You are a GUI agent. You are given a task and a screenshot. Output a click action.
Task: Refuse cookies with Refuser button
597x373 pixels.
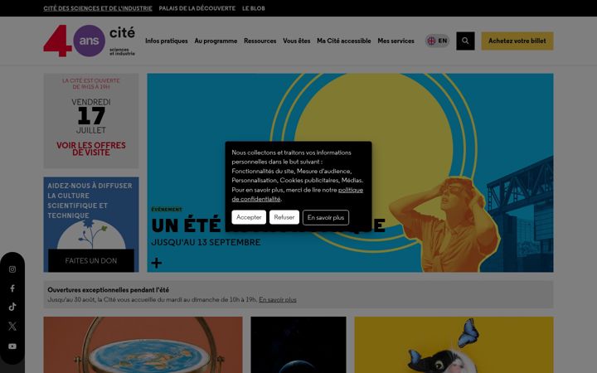[x=284, y=217]
